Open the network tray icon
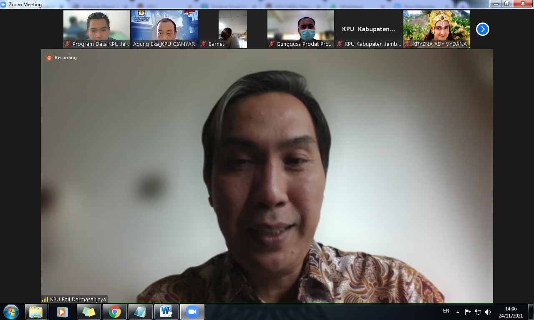Screen dimensions: 534x320 (478, 312)
